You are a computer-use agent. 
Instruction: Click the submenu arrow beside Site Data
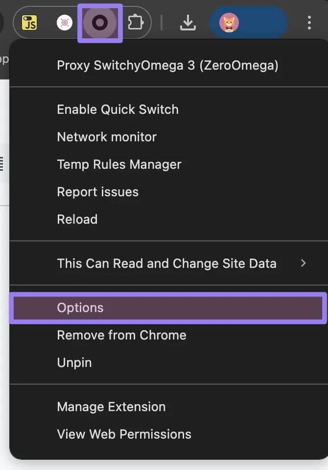coord(304,263)
